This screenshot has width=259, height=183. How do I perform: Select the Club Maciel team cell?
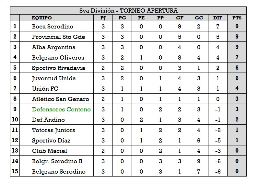coord(49,151)
